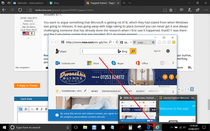This screenshot has width=210, height=131.
Task: Click Type here to search box
Action: [40, 127]
